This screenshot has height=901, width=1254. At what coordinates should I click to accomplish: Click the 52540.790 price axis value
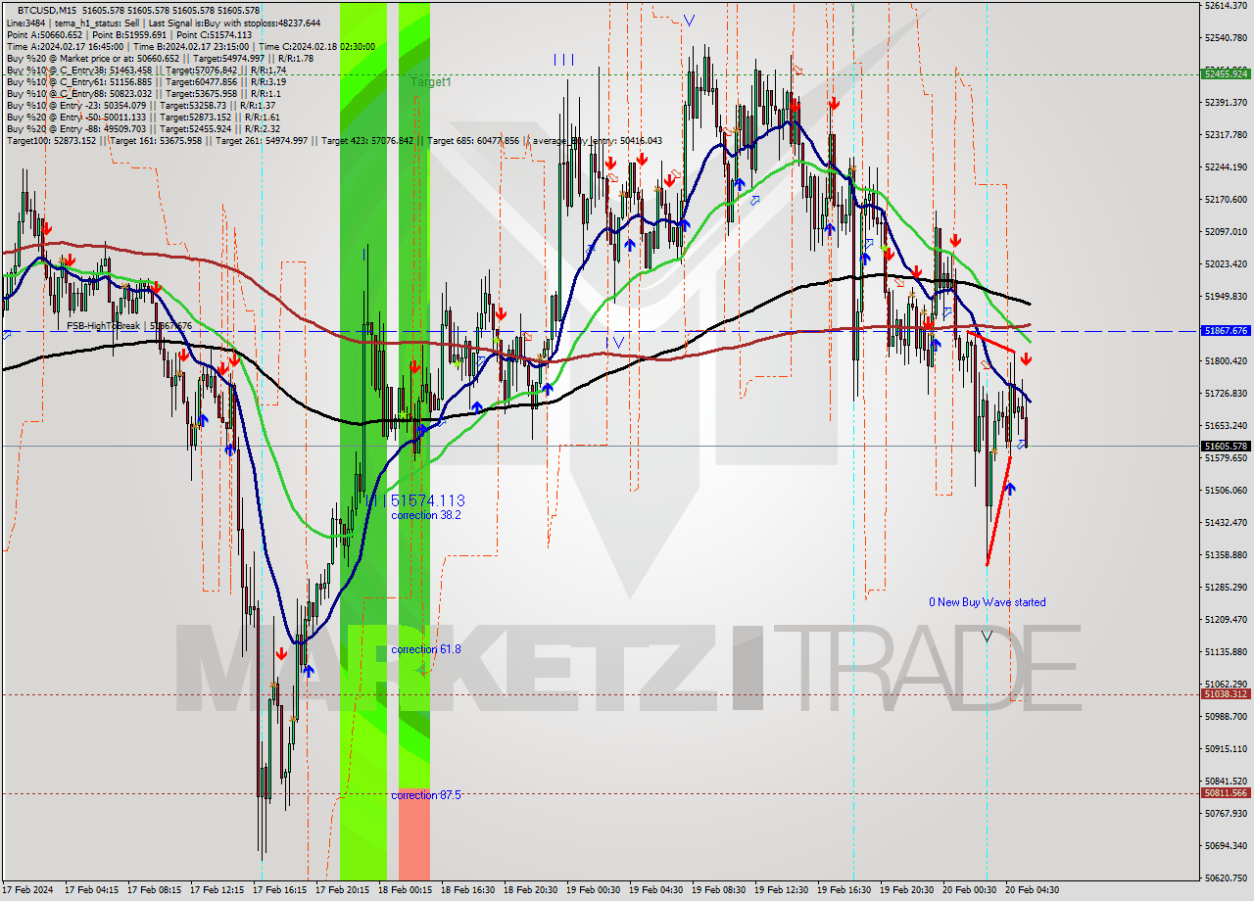(x=1226, y=38)
